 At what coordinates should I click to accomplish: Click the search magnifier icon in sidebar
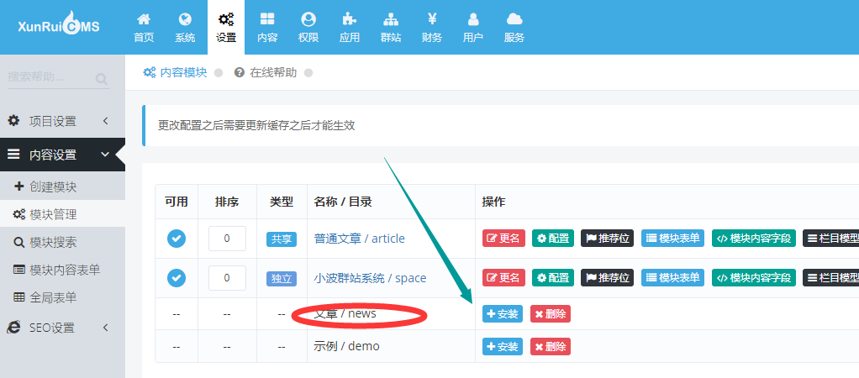coord(102,79)
